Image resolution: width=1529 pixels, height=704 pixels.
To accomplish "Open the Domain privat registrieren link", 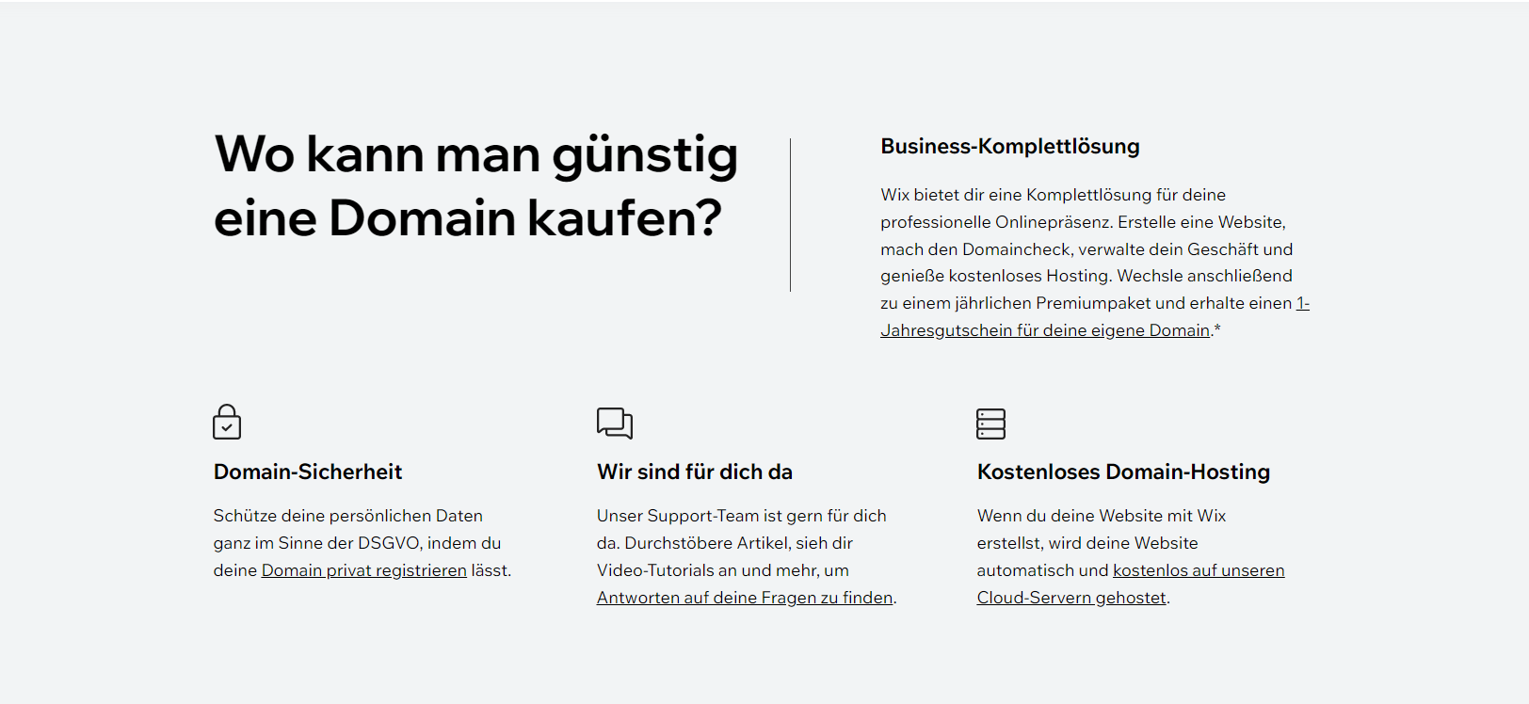I will pos(363,570).
